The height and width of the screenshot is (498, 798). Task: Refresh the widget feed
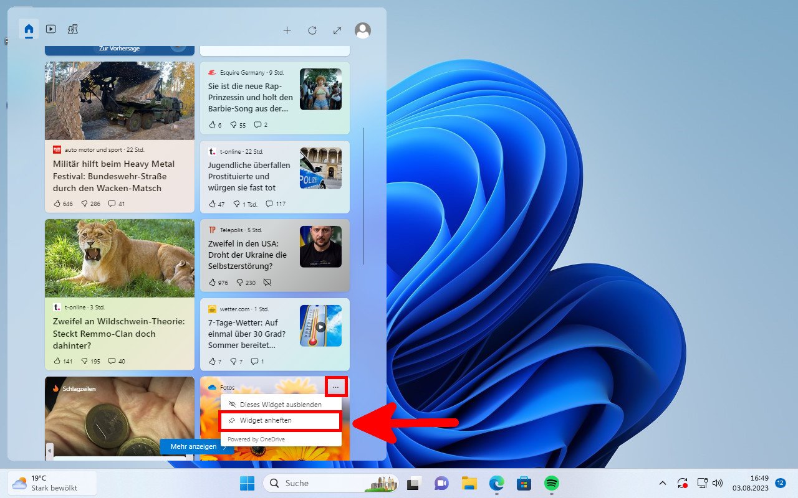(x=312, y=30)
